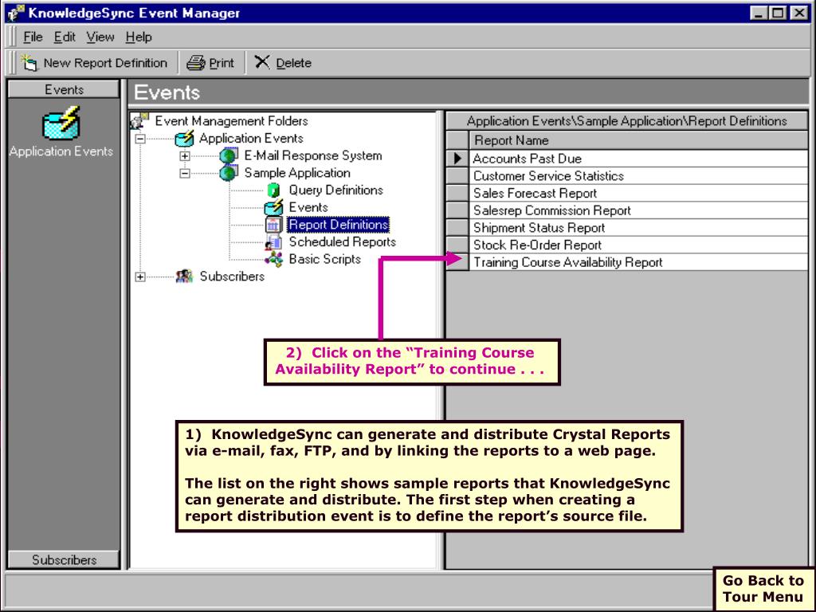Click the New Report Definition label
816x612 pixels.
click(x=106, y=63)
